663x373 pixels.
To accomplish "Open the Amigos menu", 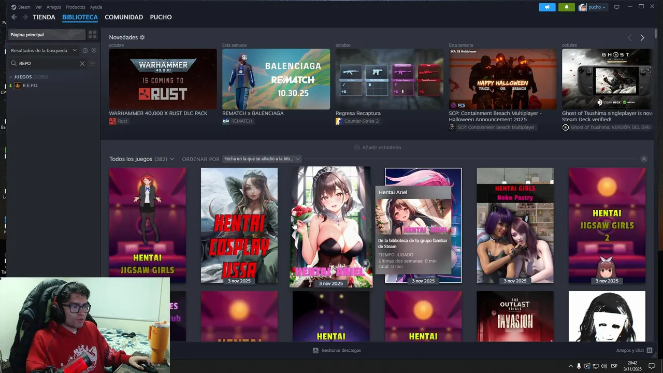I will click(53, 7).
